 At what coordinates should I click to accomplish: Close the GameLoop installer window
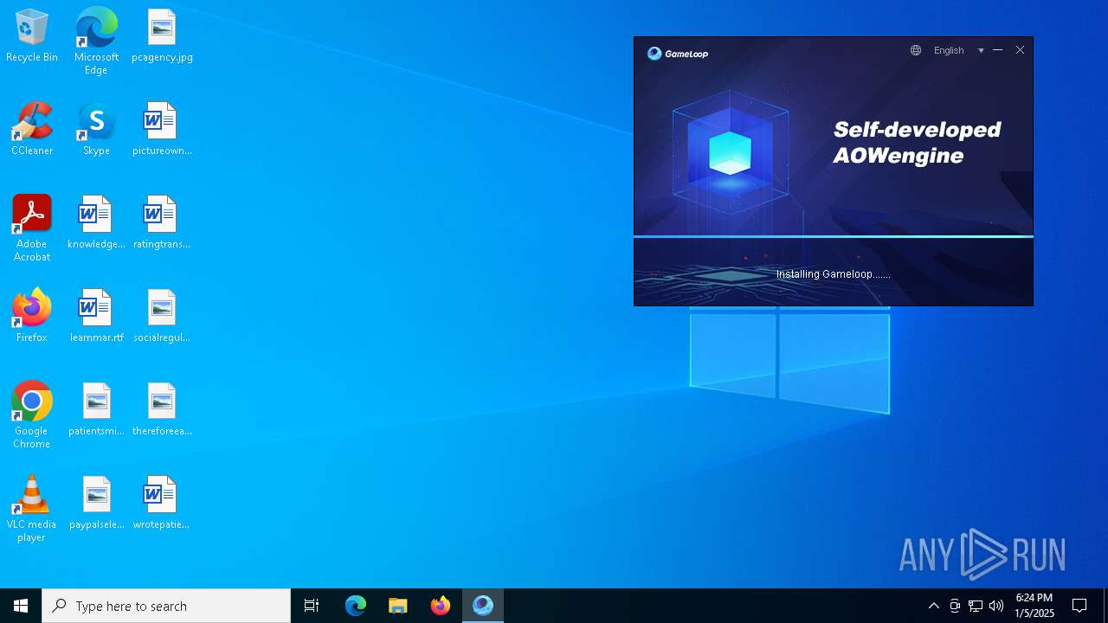(x=1021, y=50)
